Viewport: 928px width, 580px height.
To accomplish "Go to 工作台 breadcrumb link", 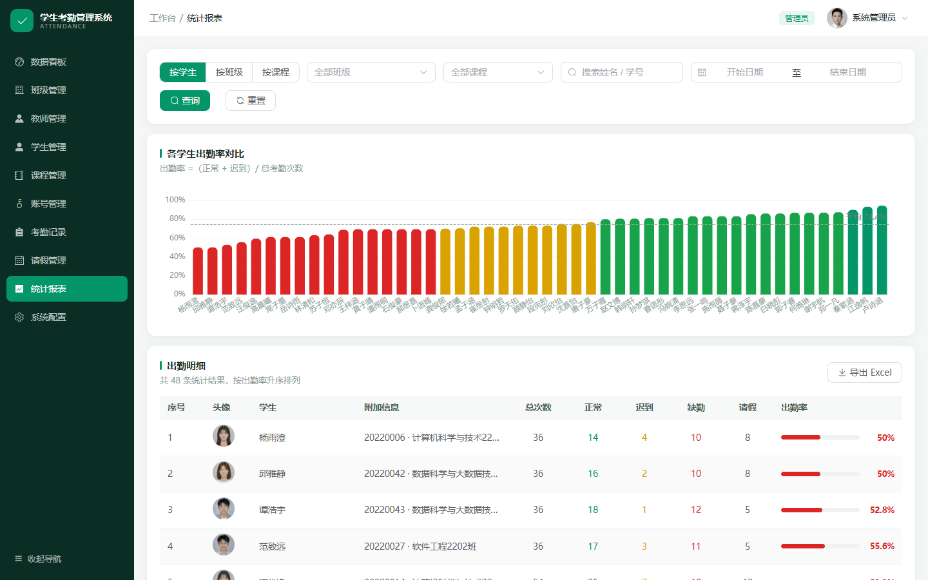I will (162, 18).
